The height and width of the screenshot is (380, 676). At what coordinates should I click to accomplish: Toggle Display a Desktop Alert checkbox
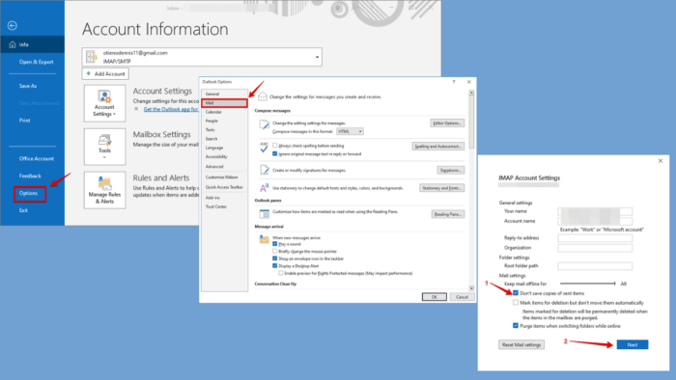[274, 266]
